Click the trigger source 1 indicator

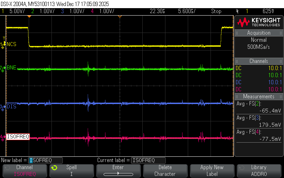point(247,11)
